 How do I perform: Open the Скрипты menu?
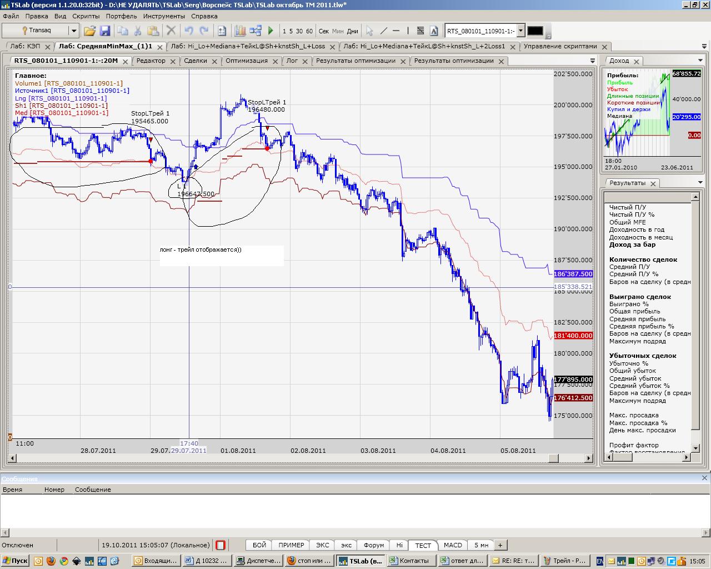tap(86, 16)
